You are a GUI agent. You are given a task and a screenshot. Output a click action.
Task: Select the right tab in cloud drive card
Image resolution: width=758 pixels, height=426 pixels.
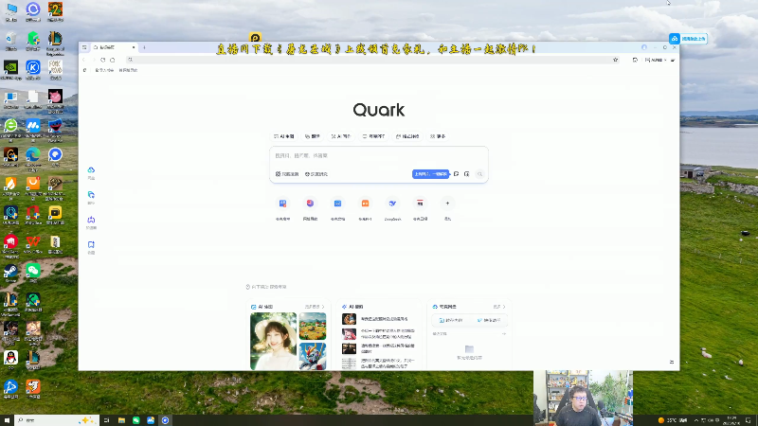coord(488,320)
